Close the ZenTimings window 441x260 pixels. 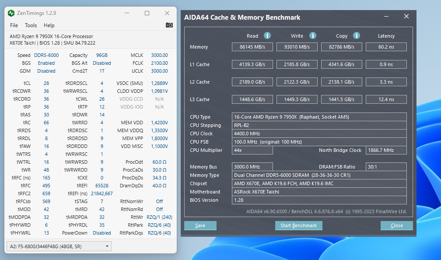point(167,13)
